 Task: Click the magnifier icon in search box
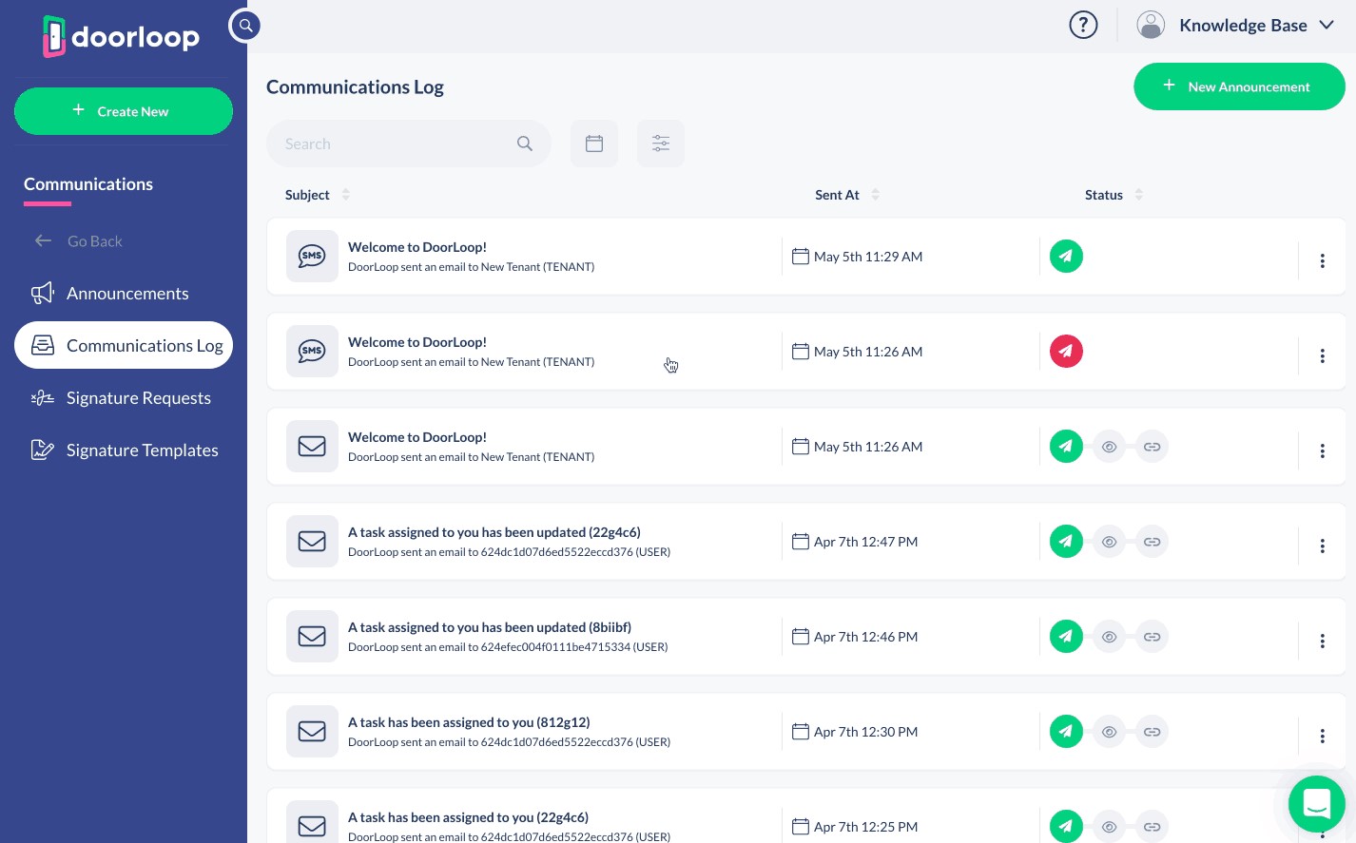[x=525, y=144]
